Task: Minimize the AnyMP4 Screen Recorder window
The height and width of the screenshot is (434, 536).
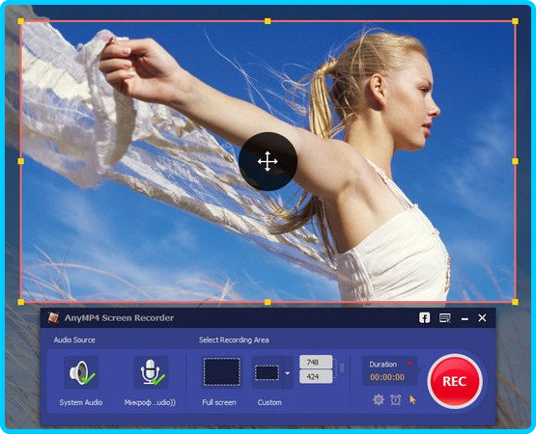Action: point(465,319)
